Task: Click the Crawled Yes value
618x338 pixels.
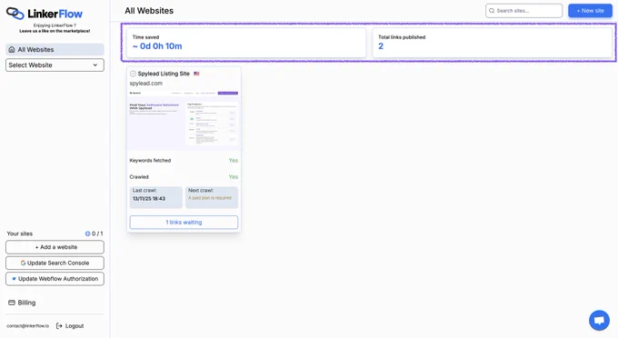Action: pyautogui.click(x=234, y=177)
